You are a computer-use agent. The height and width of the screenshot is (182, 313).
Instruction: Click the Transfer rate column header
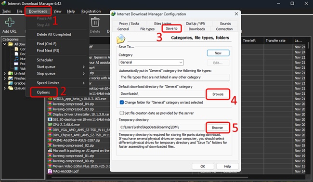point(278,40)
